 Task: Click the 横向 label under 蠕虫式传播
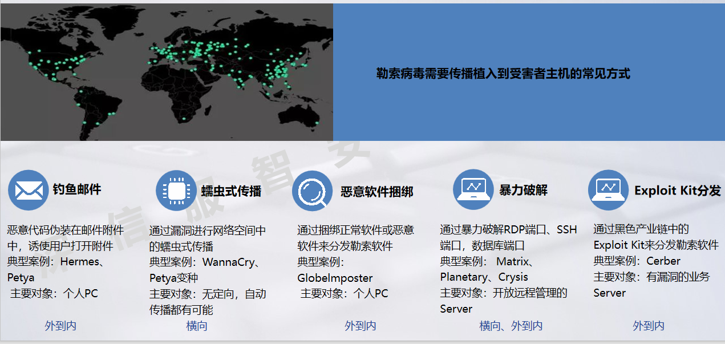197,326
